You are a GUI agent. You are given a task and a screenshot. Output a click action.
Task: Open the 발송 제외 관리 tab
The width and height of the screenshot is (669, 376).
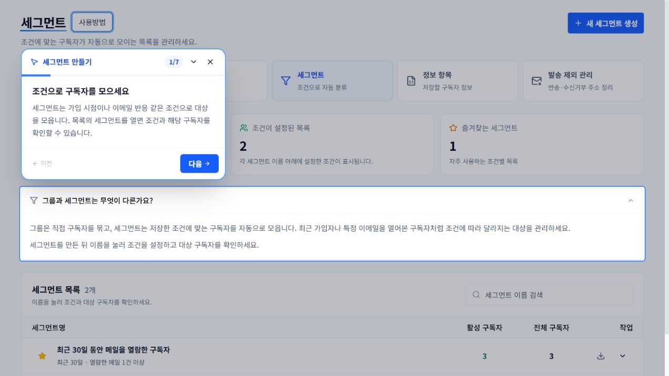pyautogui.click(x=583, y=81)
